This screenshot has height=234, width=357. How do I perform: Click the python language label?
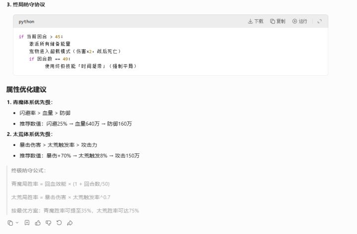point(26,22)
